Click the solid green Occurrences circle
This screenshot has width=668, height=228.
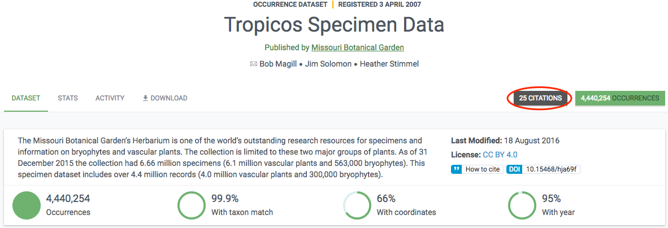coord(26,205)
